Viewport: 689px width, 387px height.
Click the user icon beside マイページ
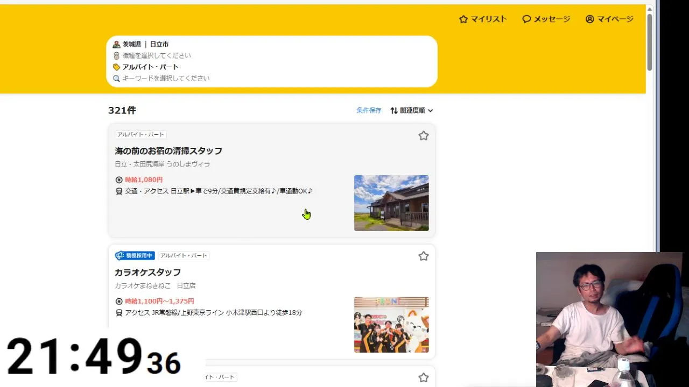tap(590, 19)
